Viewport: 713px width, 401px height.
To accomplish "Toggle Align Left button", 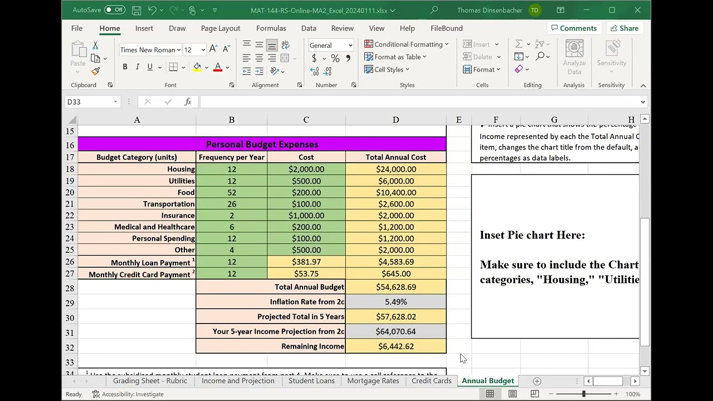I will pyautogui.click(x=246, y=58).
